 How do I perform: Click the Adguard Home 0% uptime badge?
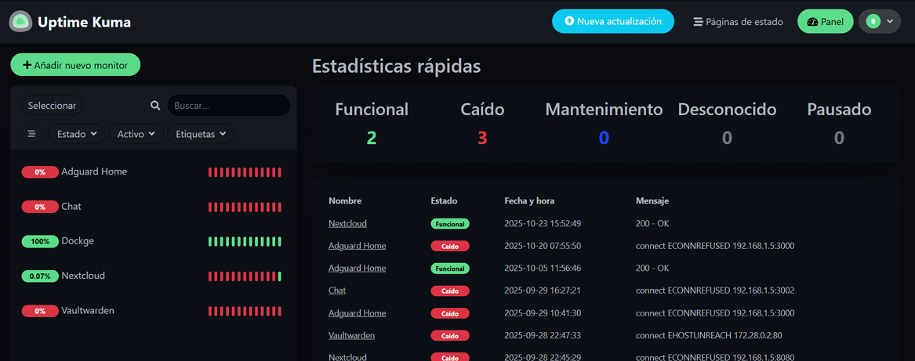[40, 172]
